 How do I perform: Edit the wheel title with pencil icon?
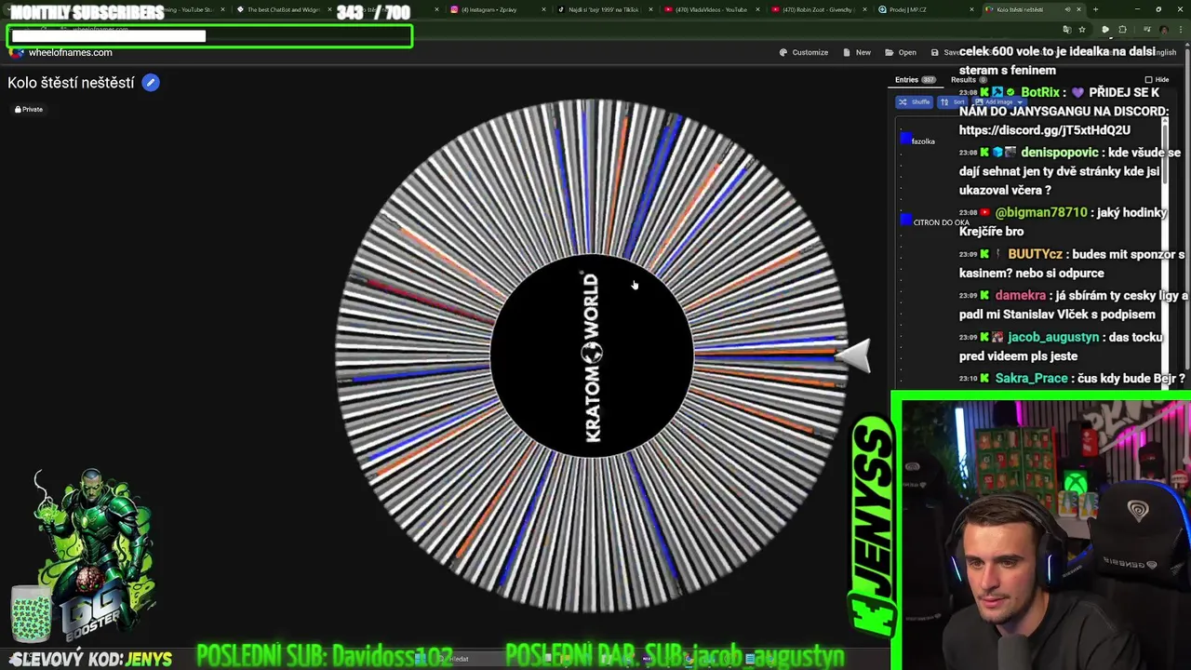[x=151, y=83]
